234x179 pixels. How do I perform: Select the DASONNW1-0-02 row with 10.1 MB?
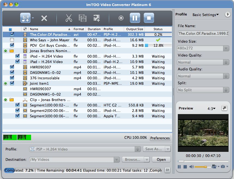[87, 73]
